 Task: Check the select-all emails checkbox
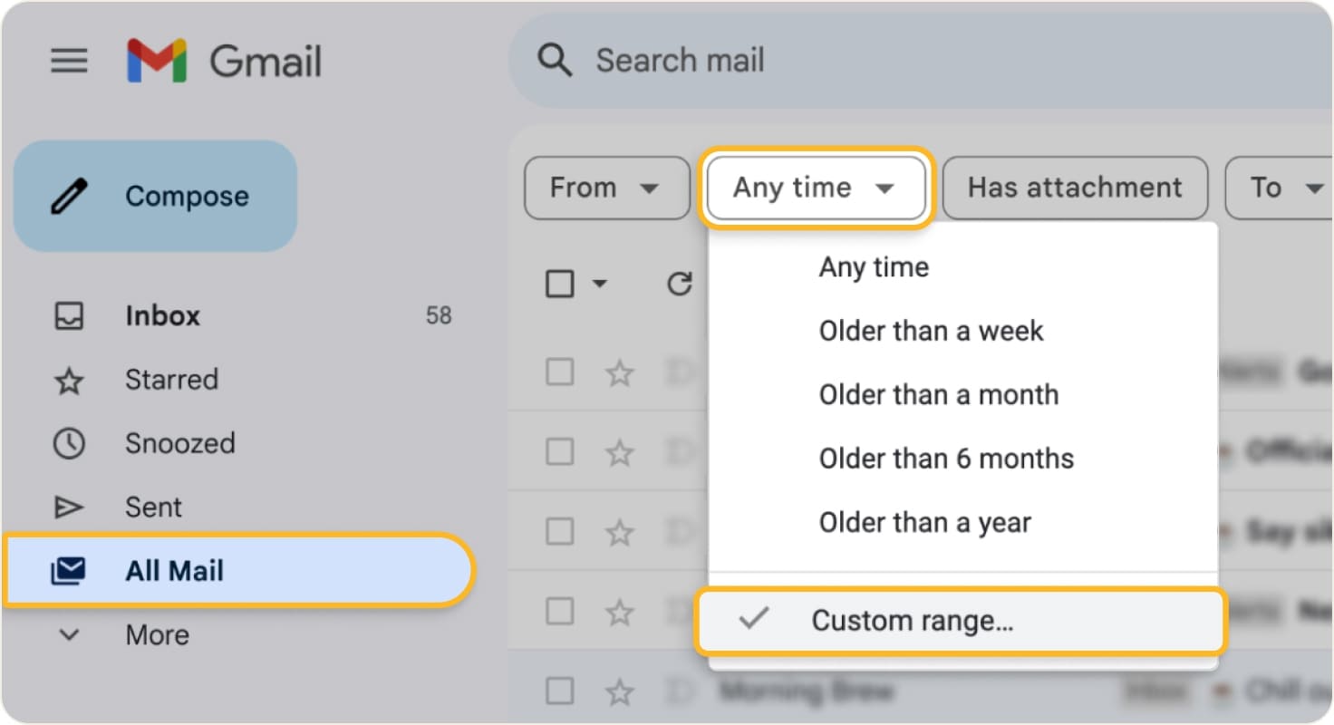pyautogui.click(x=559, y=284)
